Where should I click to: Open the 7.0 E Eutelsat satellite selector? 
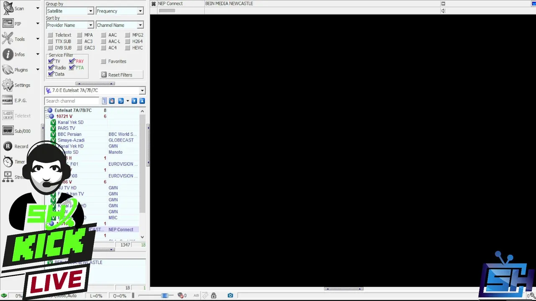pyautogui.click(x=95, y=90)
